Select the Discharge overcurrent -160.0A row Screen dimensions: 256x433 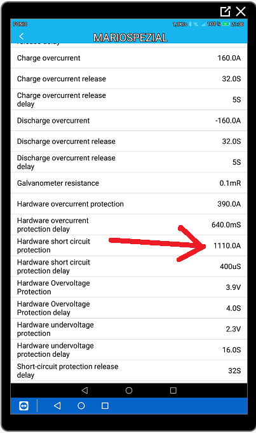(129, 120)
